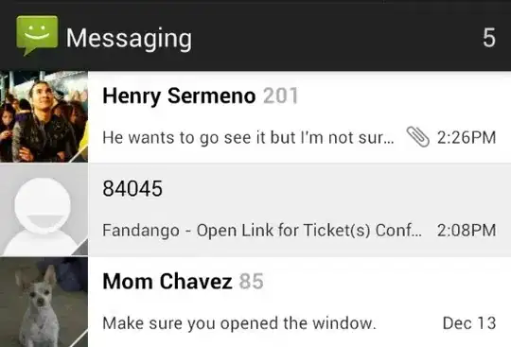Click the 2:26PM timestamp
This screenshot has height=347, width=511.
tap(467, 137)
